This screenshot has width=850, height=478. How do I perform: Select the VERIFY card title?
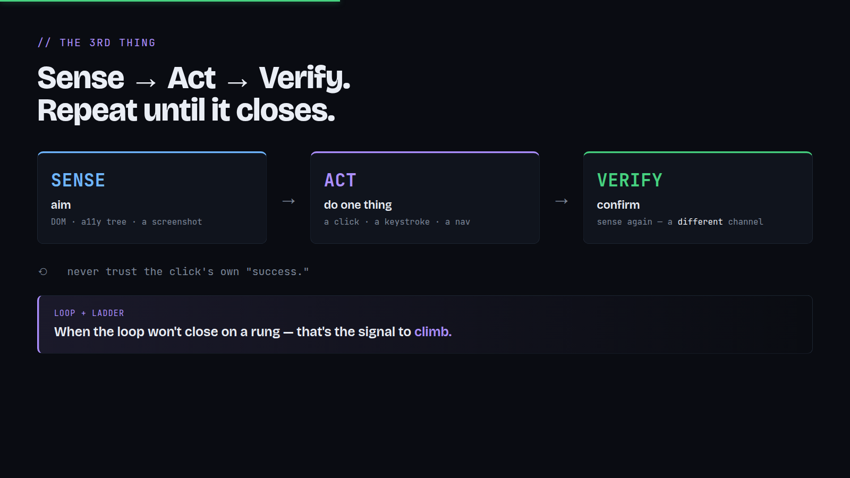(x=630, y=181)
